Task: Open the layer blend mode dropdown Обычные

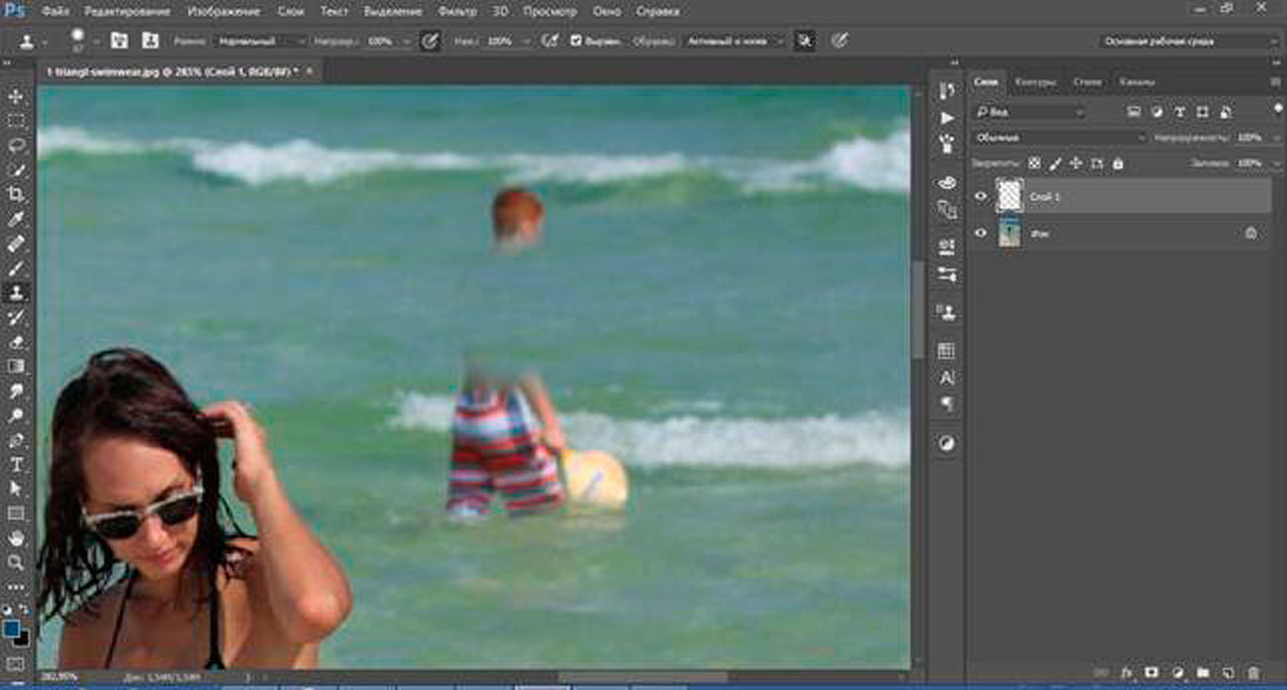Action: coord(1058,138)
